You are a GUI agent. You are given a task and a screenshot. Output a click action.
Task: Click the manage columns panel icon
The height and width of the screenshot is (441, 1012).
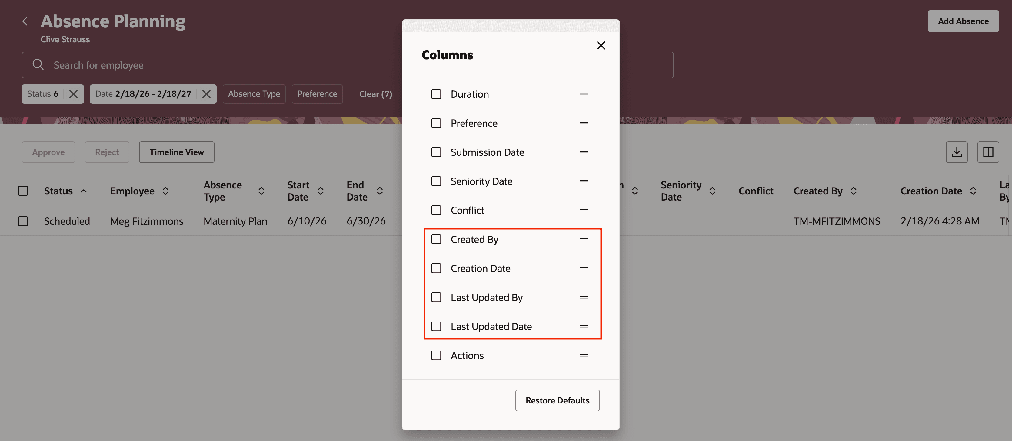[x=988, y=152]
